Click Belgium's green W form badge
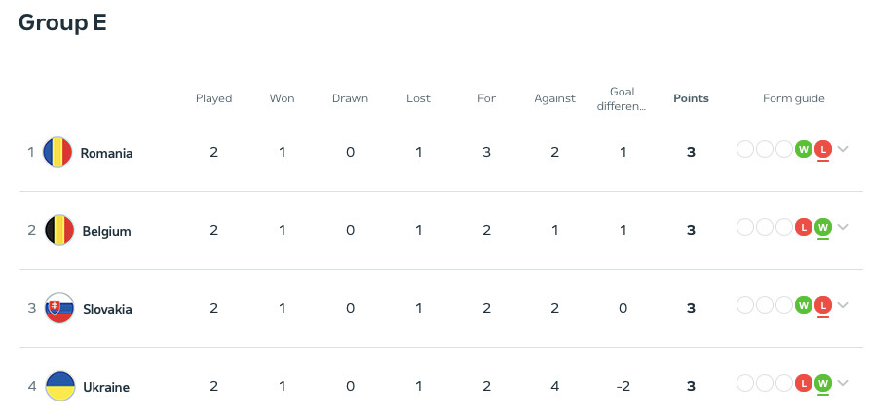 pos(823,227)
